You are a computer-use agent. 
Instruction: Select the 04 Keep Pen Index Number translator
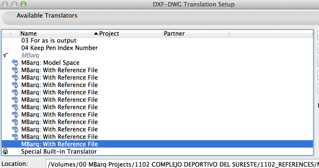pyautogui.click(x=59, y=48)
